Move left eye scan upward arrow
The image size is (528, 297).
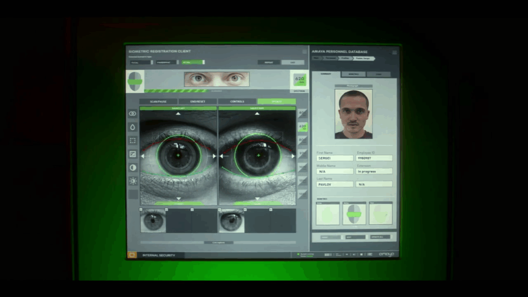(178, 114)
